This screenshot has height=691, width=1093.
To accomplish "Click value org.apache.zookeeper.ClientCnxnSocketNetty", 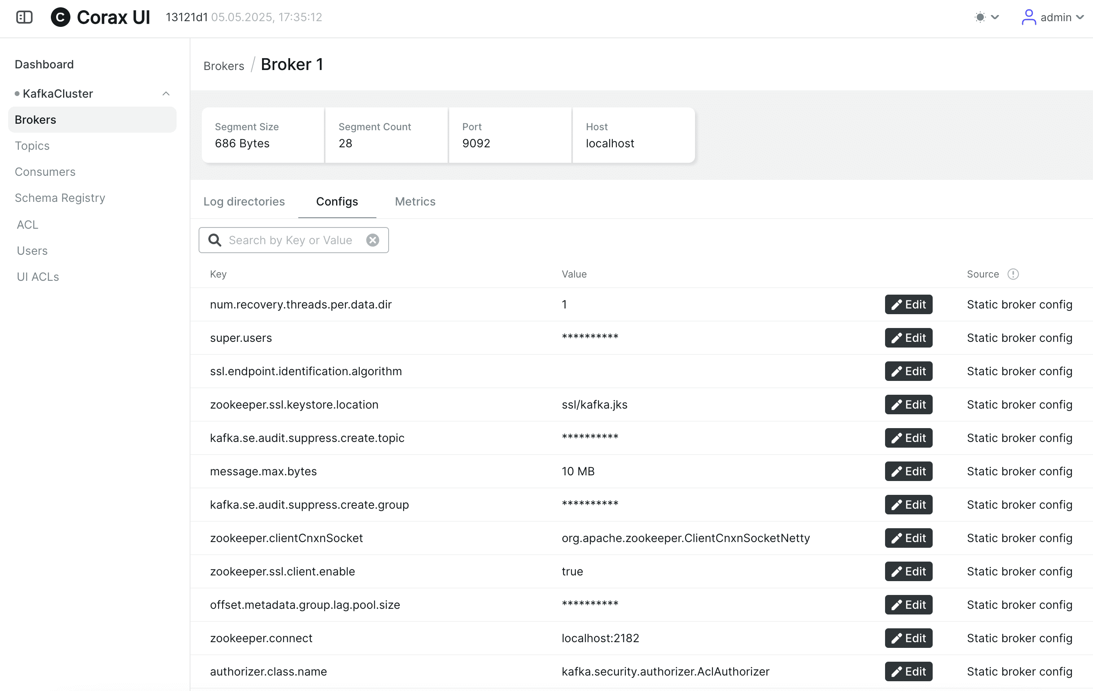I will (x=686, y=538).
